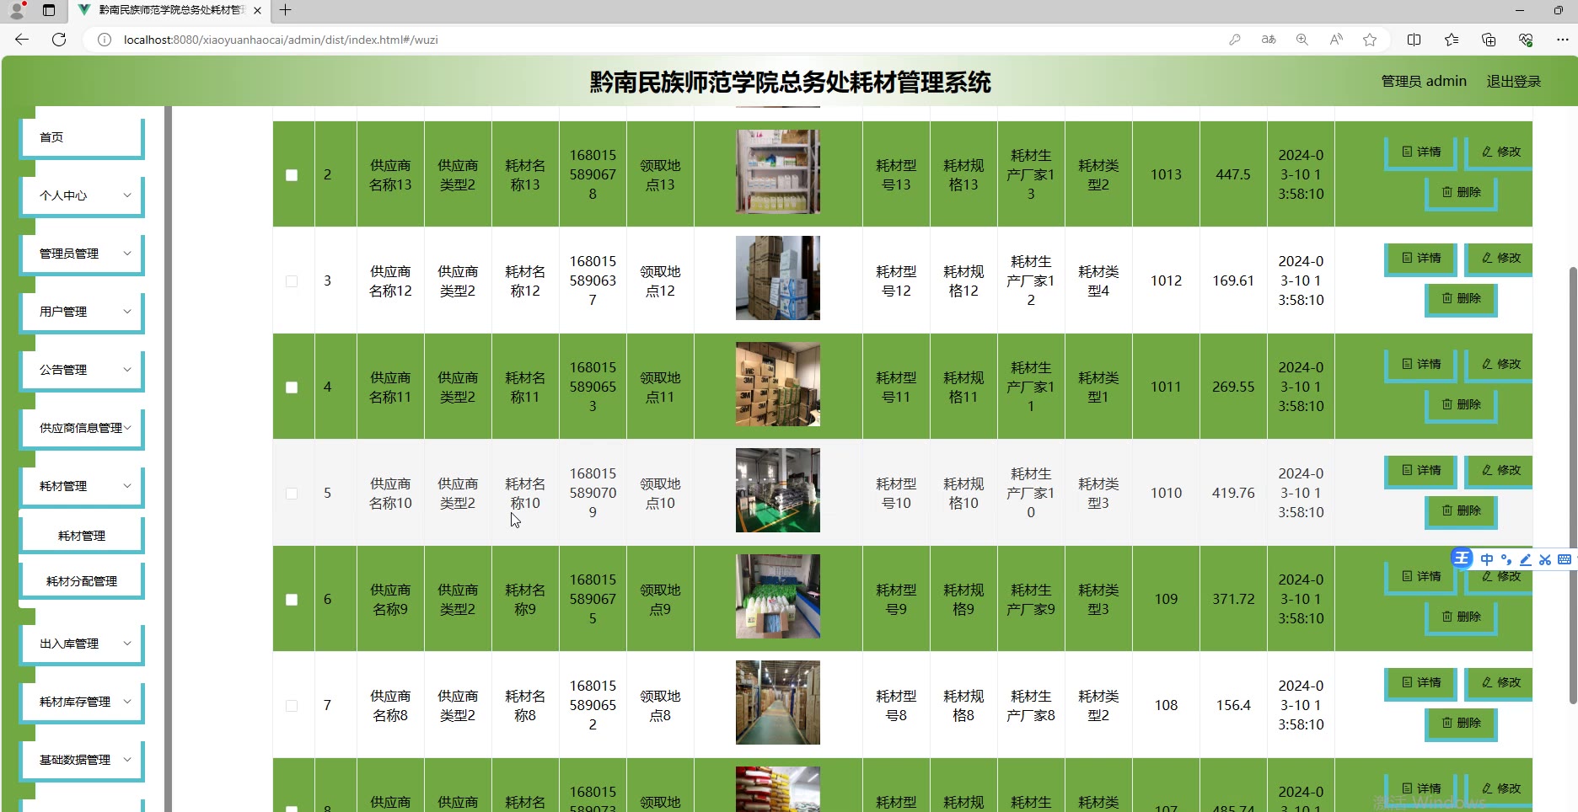Viewport: 1578px width, 812px height.
Task: Refresh the browser page
Action: tap(59, 40)
